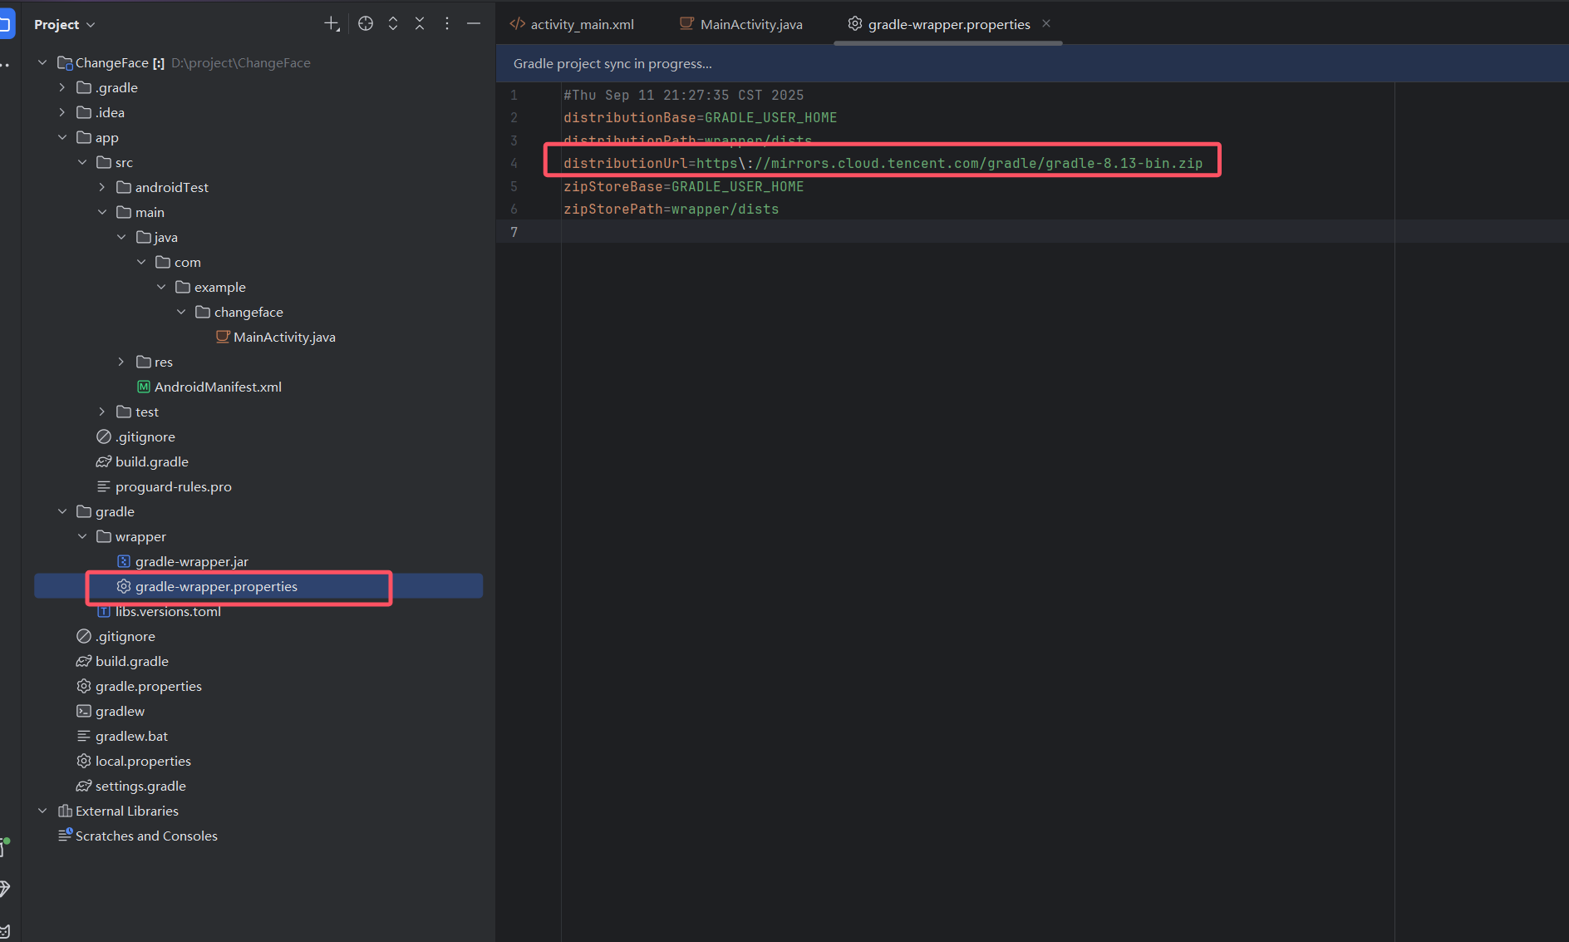Select gradle-wrapper.jar file

click(x=192, y=561)
